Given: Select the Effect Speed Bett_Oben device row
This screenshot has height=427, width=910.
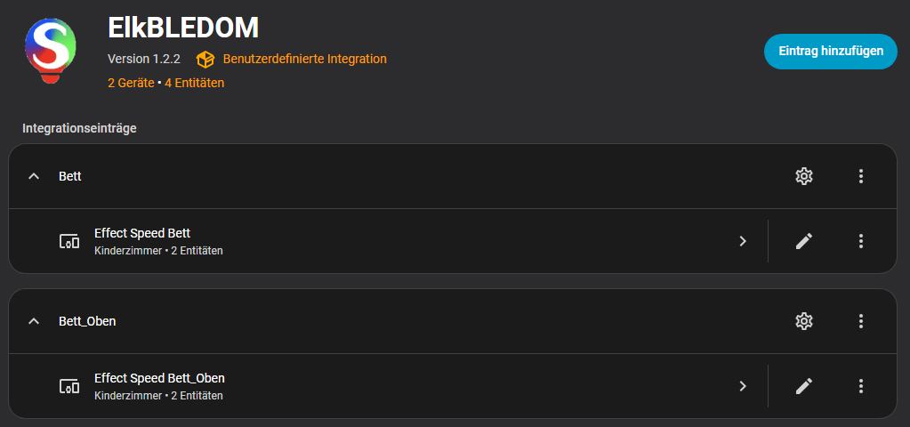Looking at the screenshot, I should (356, 386).
